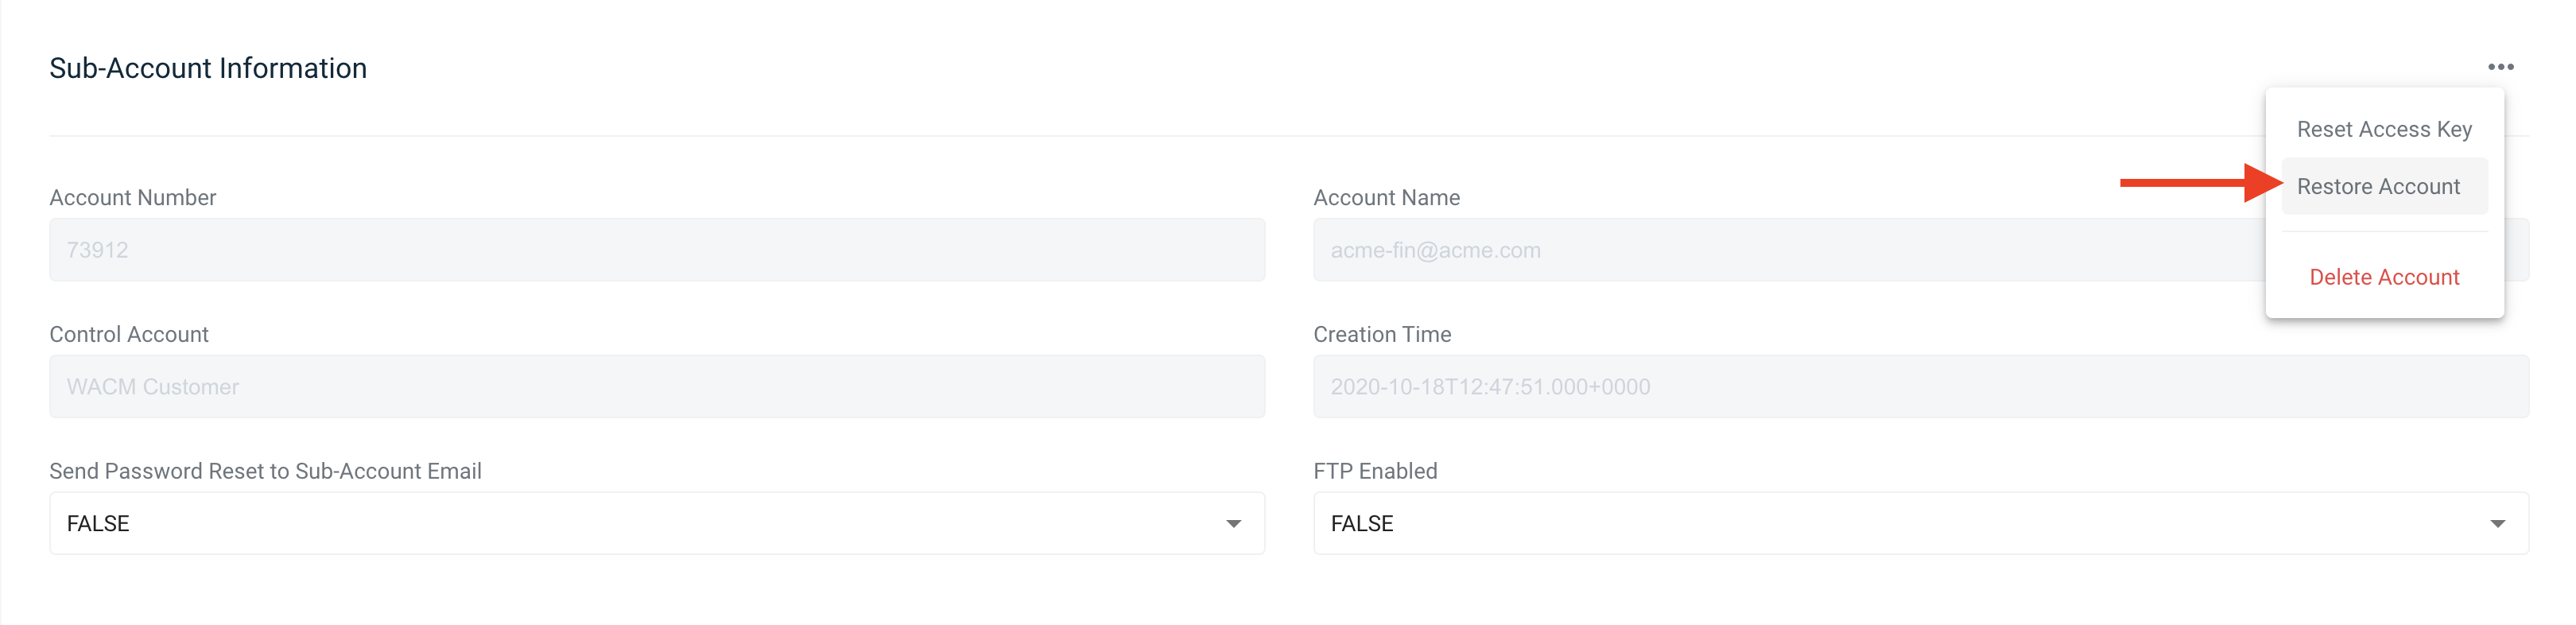Click the Account Number field showing 73912

coord(657,250)
